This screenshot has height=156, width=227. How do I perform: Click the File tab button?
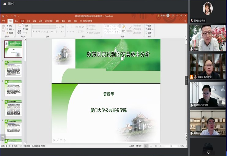pos(4,21)
